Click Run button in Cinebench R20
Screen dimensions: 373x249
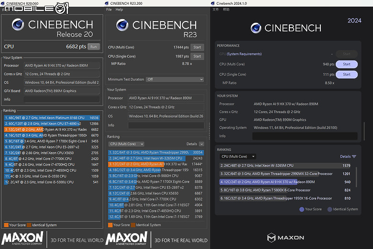point(94,47)
